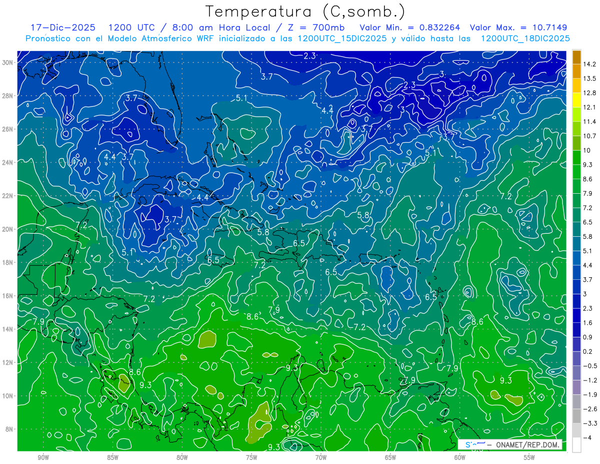Click the '80W' longitude axis label

coord(182,457)
